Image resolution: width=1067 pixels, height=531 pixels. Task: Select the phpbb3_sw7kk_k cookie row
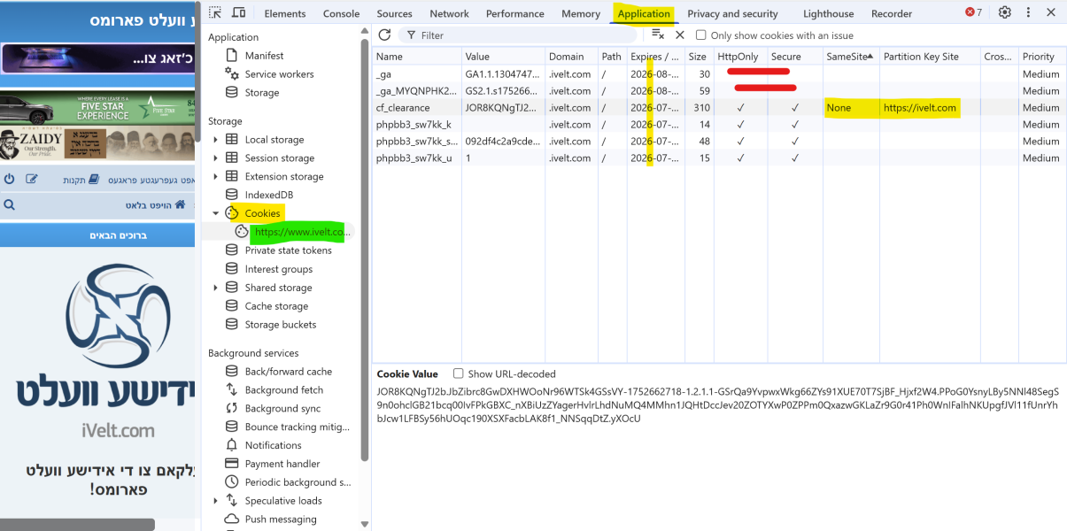(717, 125)
